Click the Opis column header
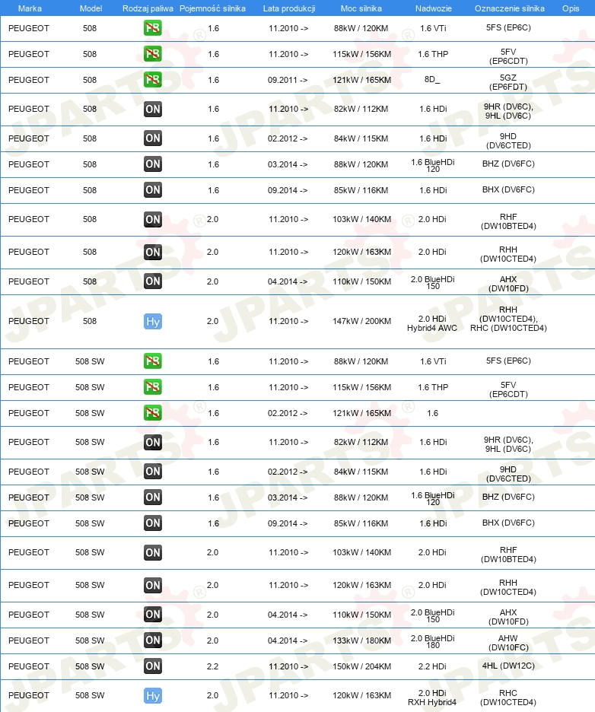The image size is (595, 712). pyautogui.click(x=571, y=8)
